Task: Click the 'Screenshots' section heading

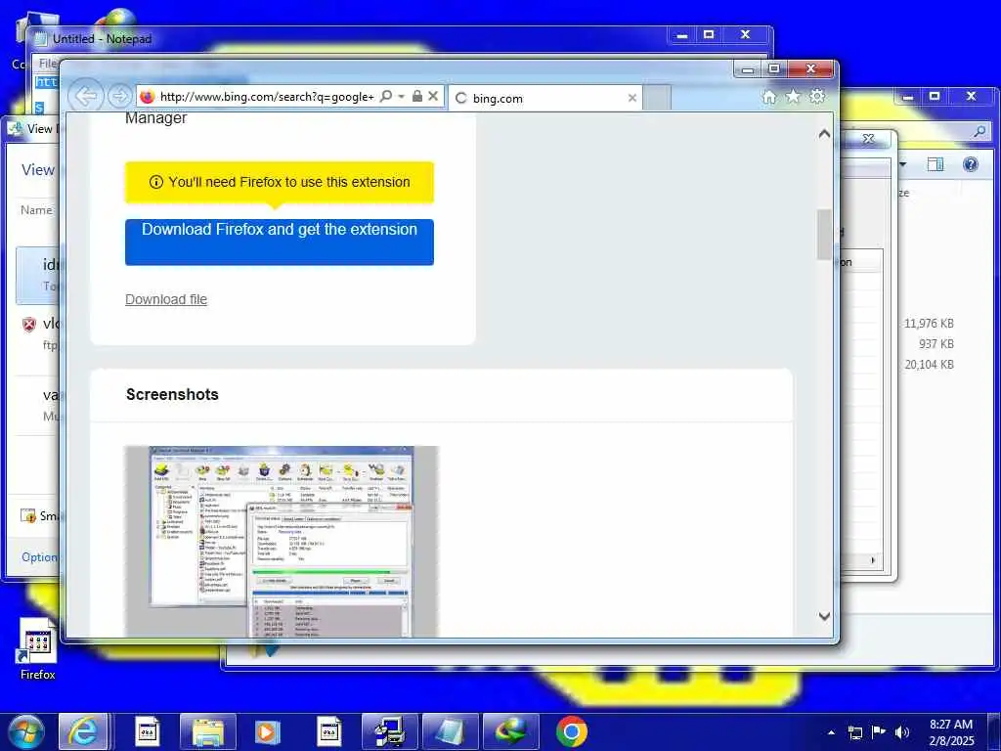Action: click(172, 395)
